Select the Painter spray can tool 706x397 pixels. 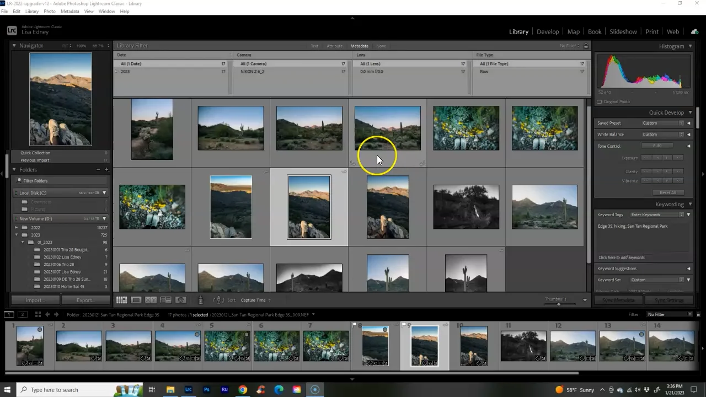tap(200, 300)
